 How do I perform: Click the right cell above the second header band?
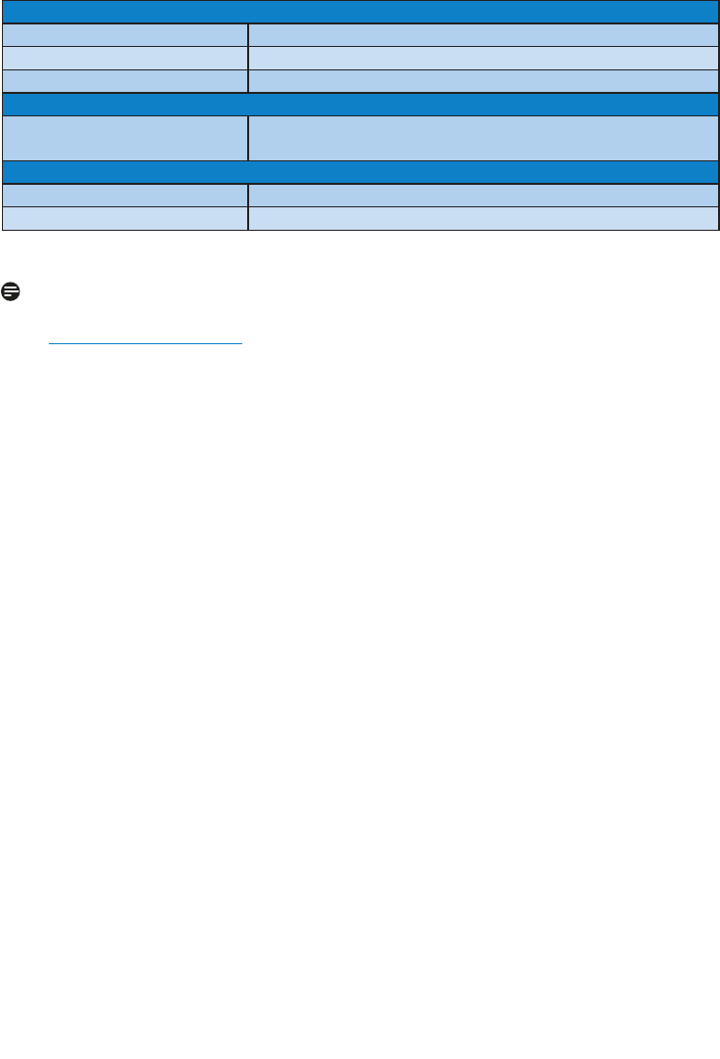coord(484,81)
